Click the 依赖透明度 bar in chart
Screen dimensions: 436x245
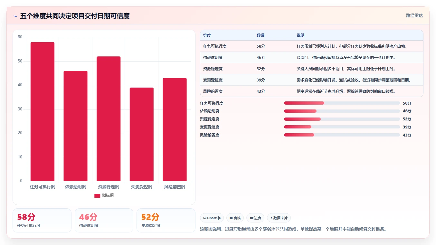[75, 126]
